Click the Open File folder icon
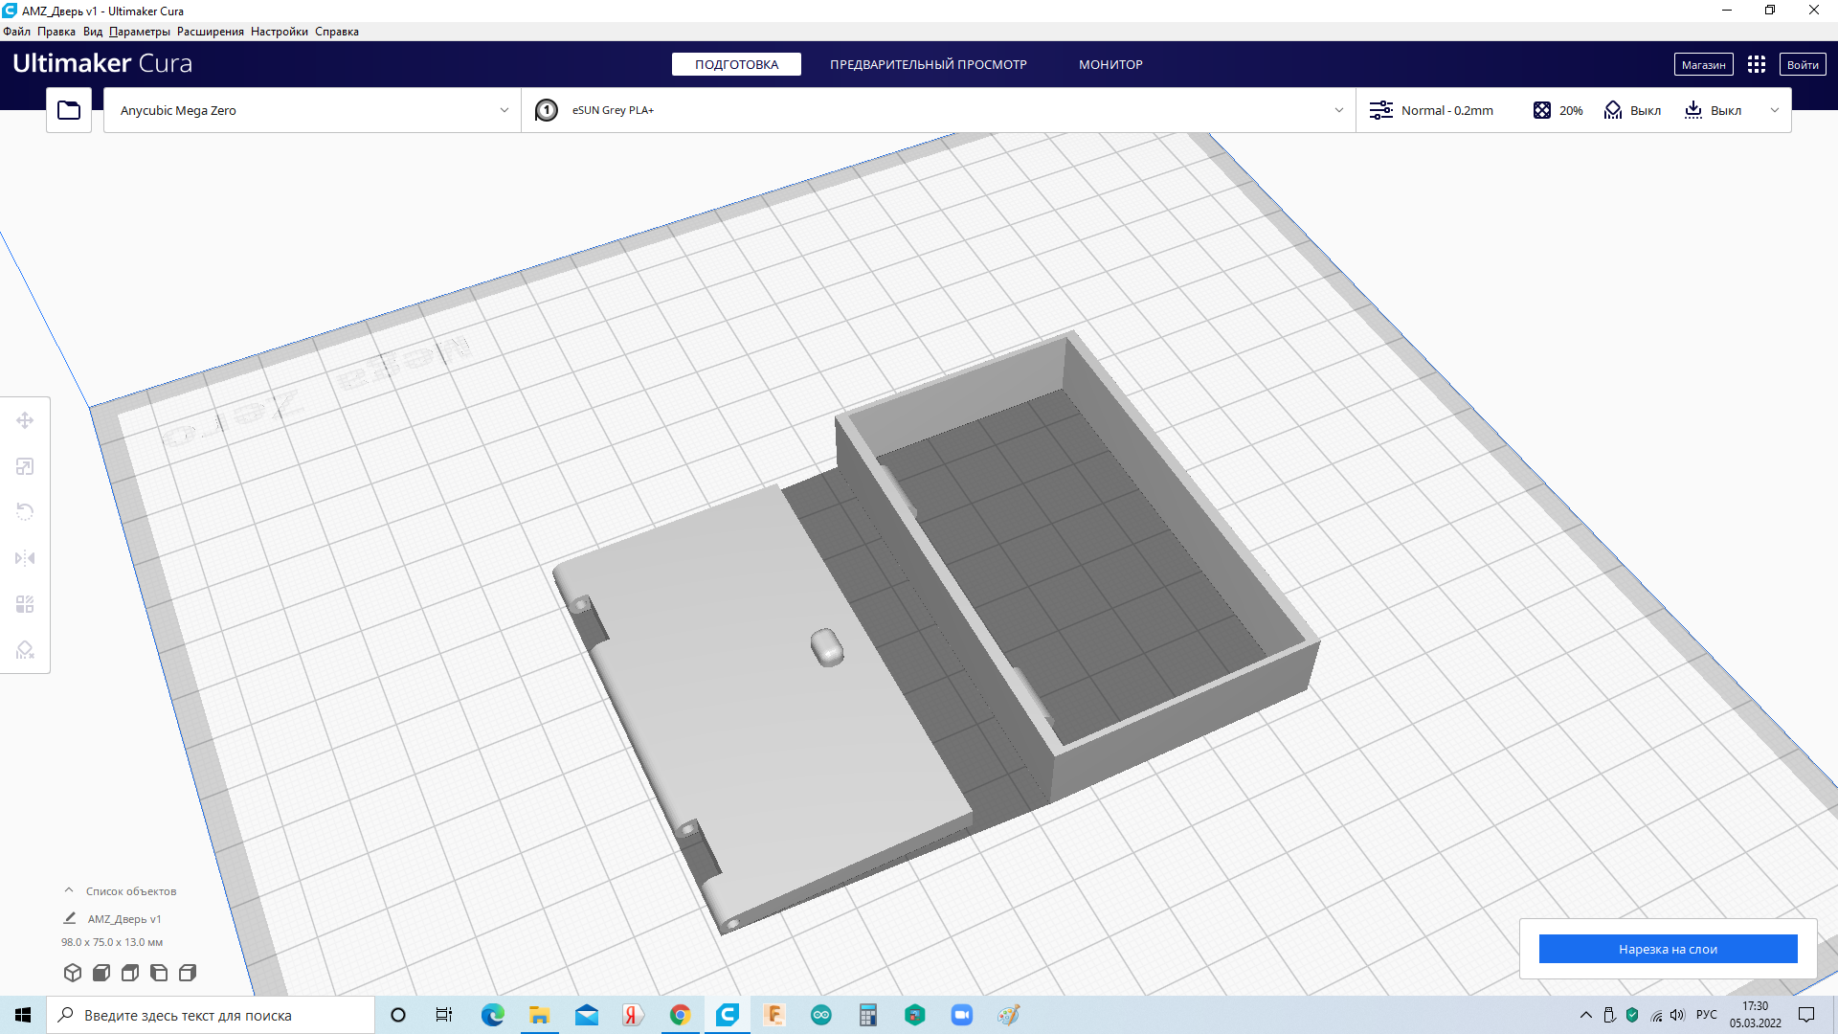Image resolution: width=1838 pixels, height=1034 pixels. click(69, 110)
